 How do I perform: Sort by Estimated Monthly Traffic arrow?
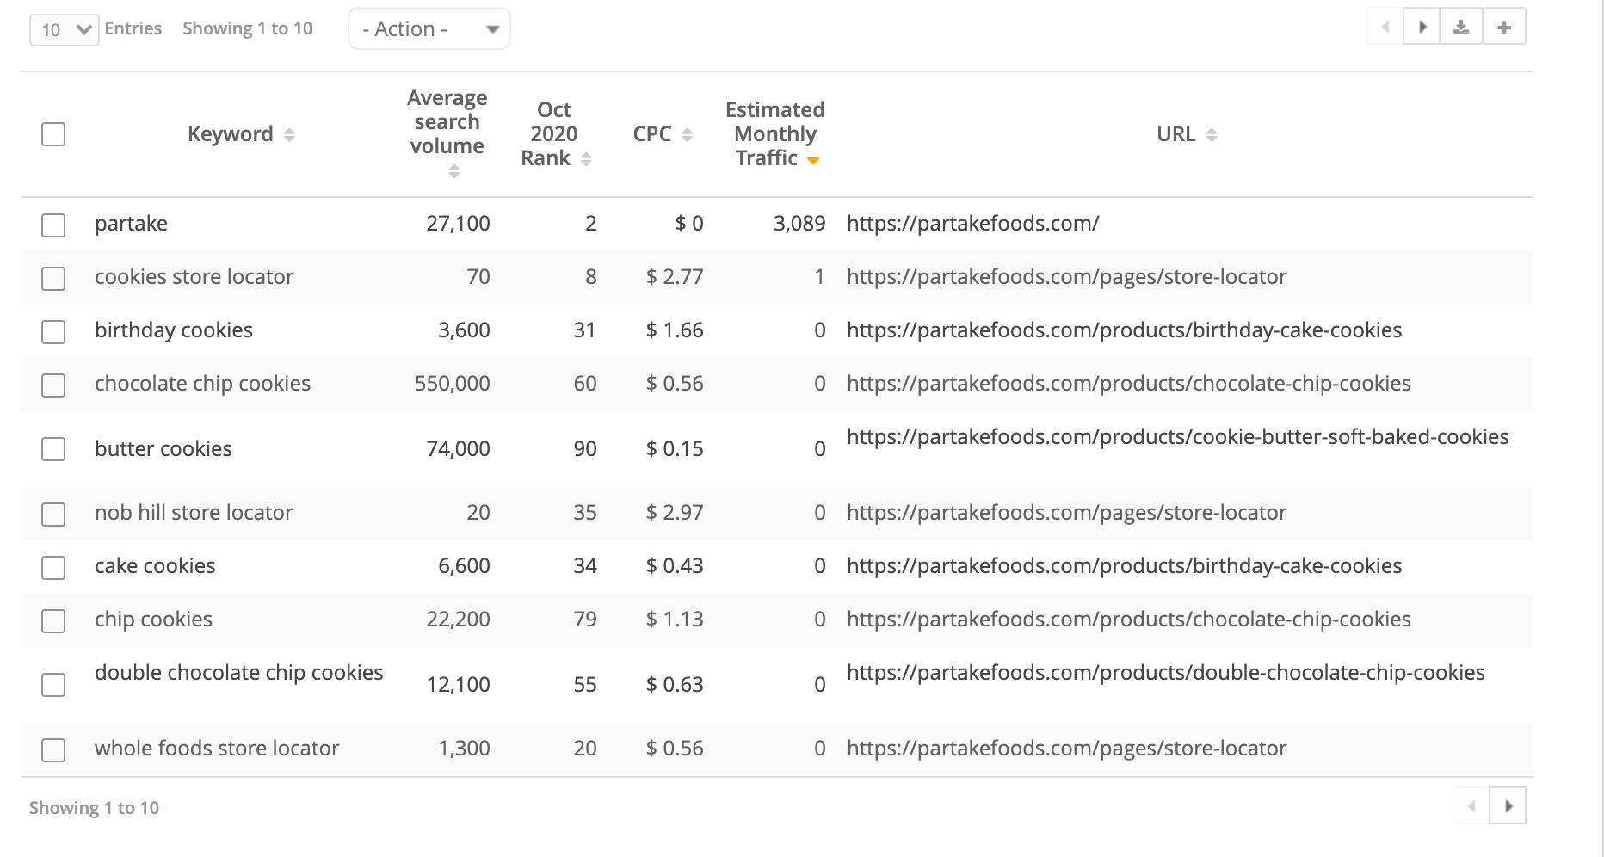[x=813, y=160]
